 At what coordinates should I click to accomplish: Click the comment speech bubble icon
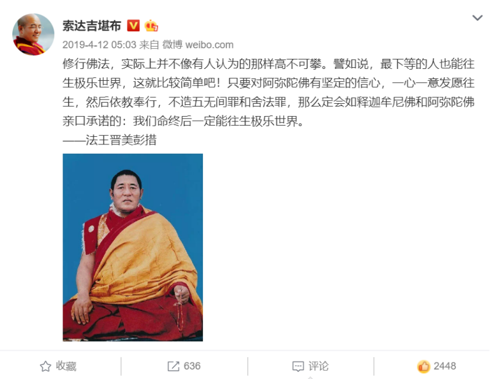[298, 366]
